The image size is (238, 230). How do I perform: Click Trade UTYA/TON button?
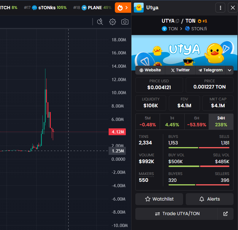176,214
